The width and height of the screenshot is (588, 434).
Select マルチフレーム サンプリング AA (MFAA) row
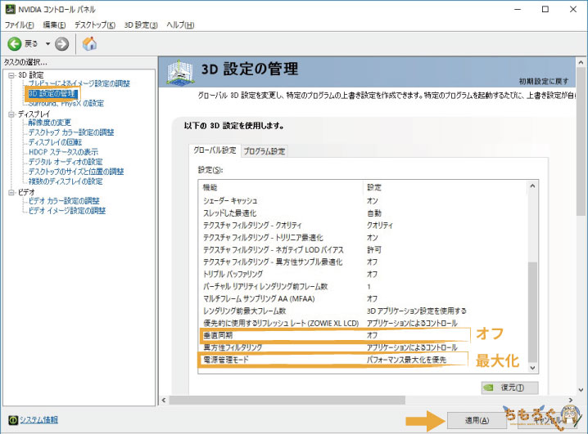[x=363, y=298]
